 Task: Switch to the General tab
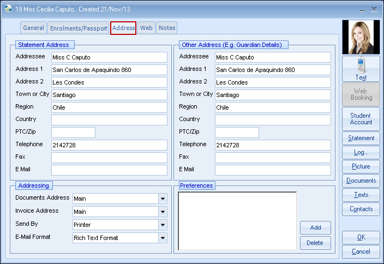34,28
